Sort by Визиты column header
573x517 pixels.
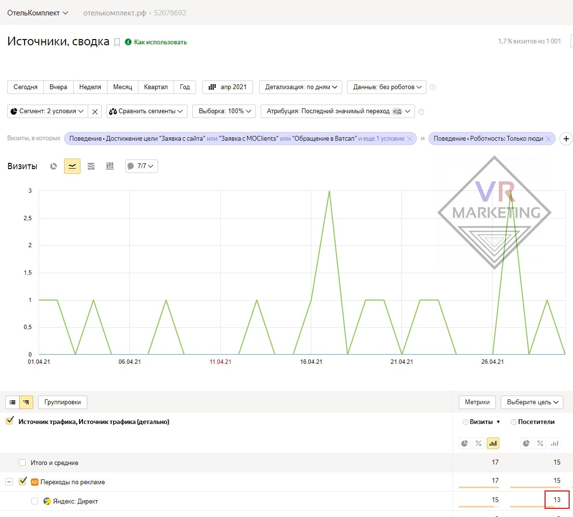(481, 422)
